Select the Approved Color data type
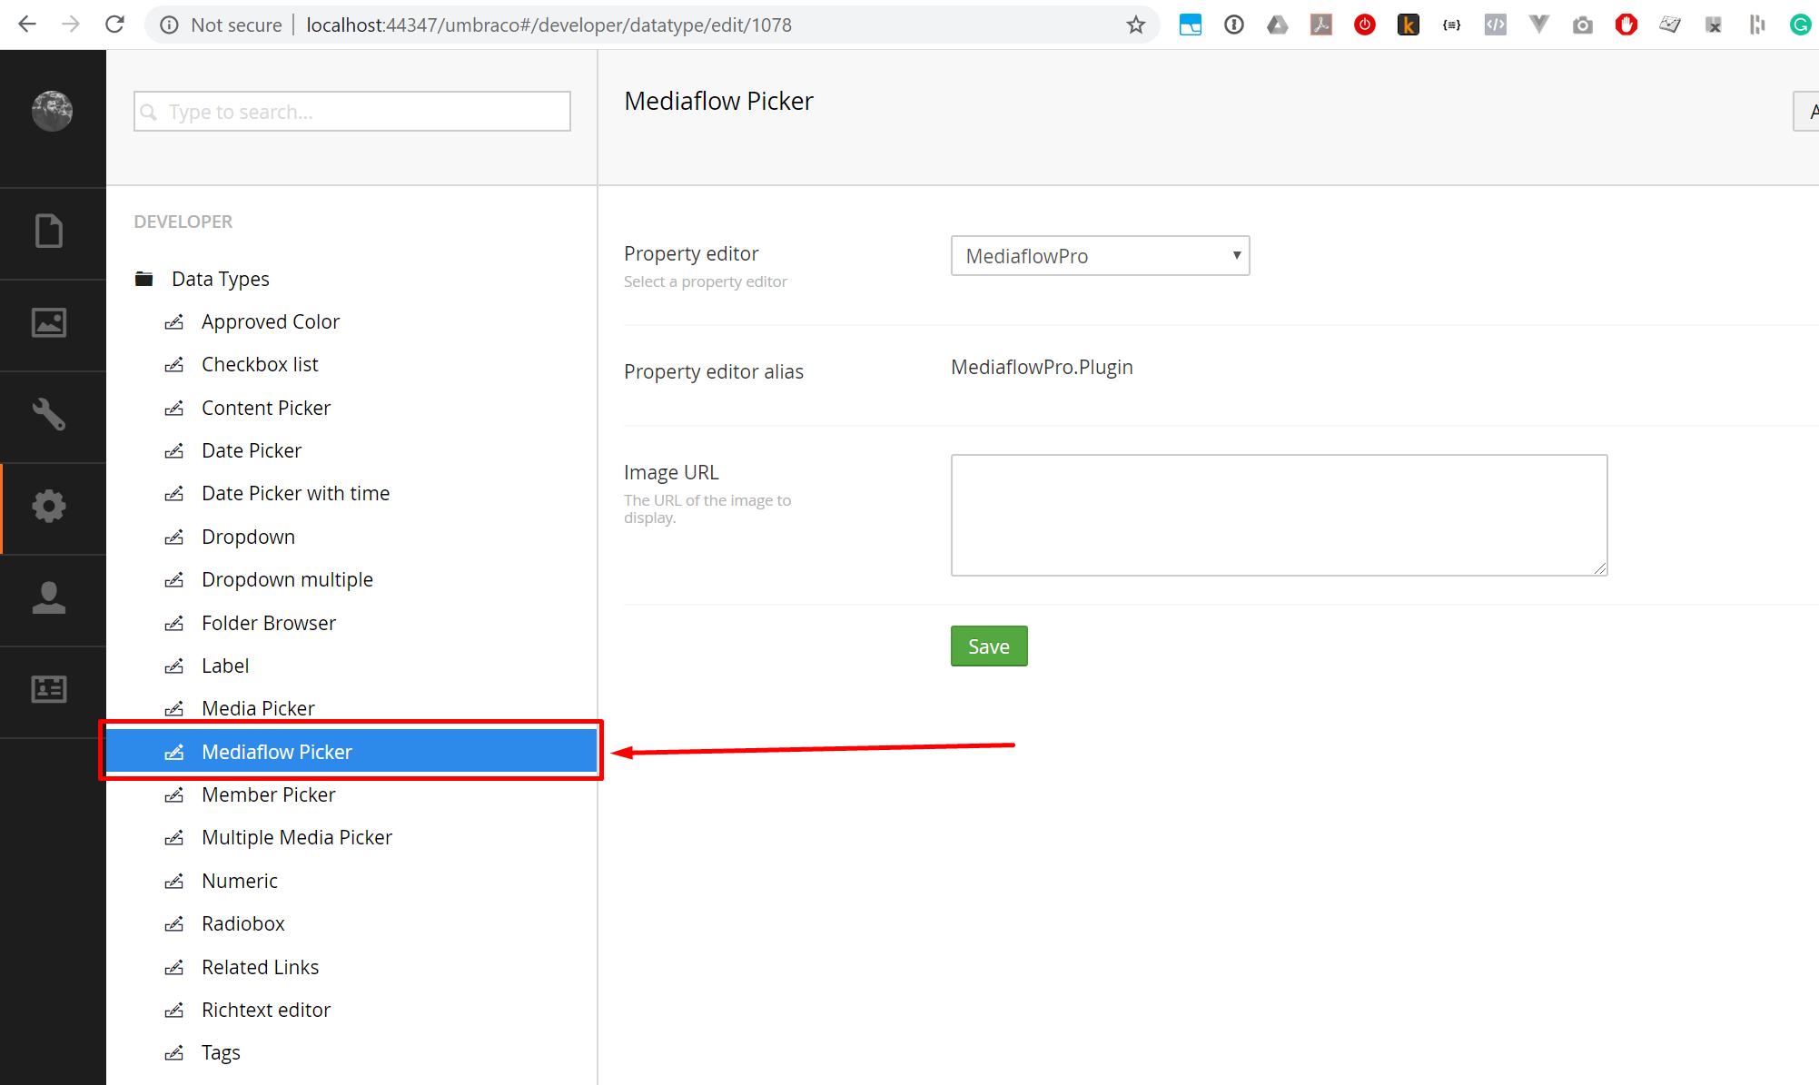This screenshot has height=1085, width=1819. tap(271, 321)
